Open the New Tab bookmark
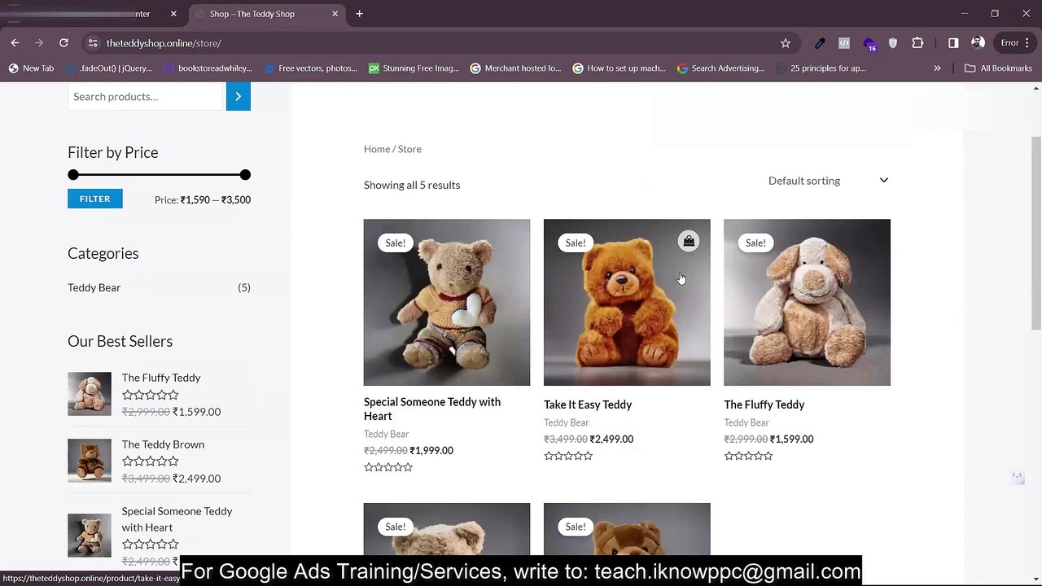 (31, 68)
